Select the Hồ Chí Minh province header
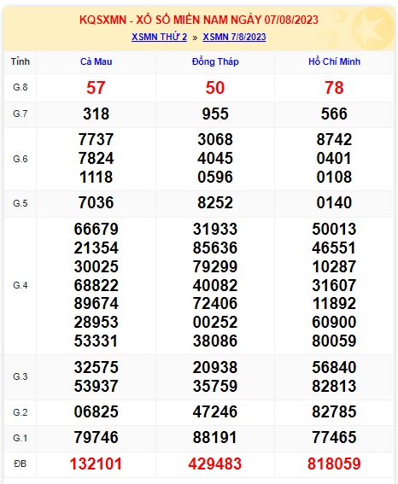The height and width of the screenshot is (484, 398). coord(335,61)
